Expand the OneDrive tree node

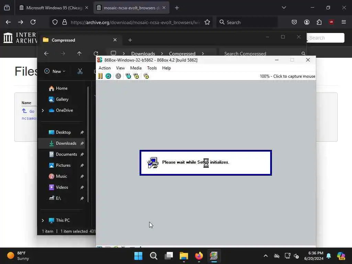point(43,110)
